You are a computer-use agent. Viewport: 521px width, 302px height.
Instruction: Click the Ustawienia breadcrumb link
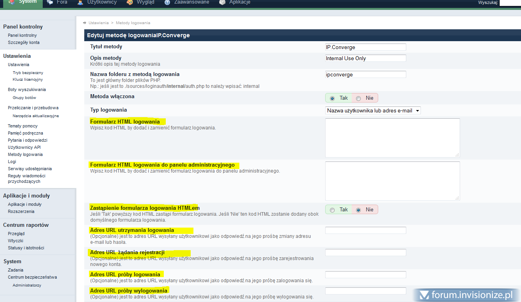pos(99,23)
